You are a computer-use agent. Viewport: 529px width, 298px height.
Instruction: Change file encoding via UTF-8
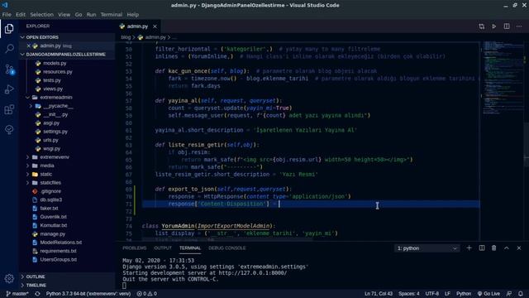point(431,294)
